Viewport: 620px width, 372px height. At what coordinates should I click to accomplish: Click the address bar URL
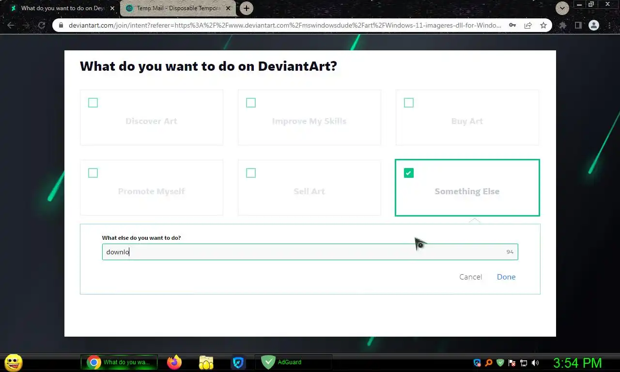click(285, 25)
